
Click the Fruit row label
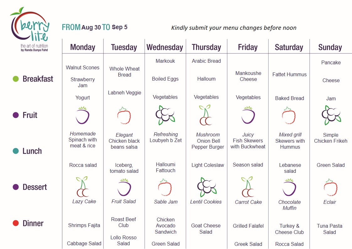pos(30,115)
